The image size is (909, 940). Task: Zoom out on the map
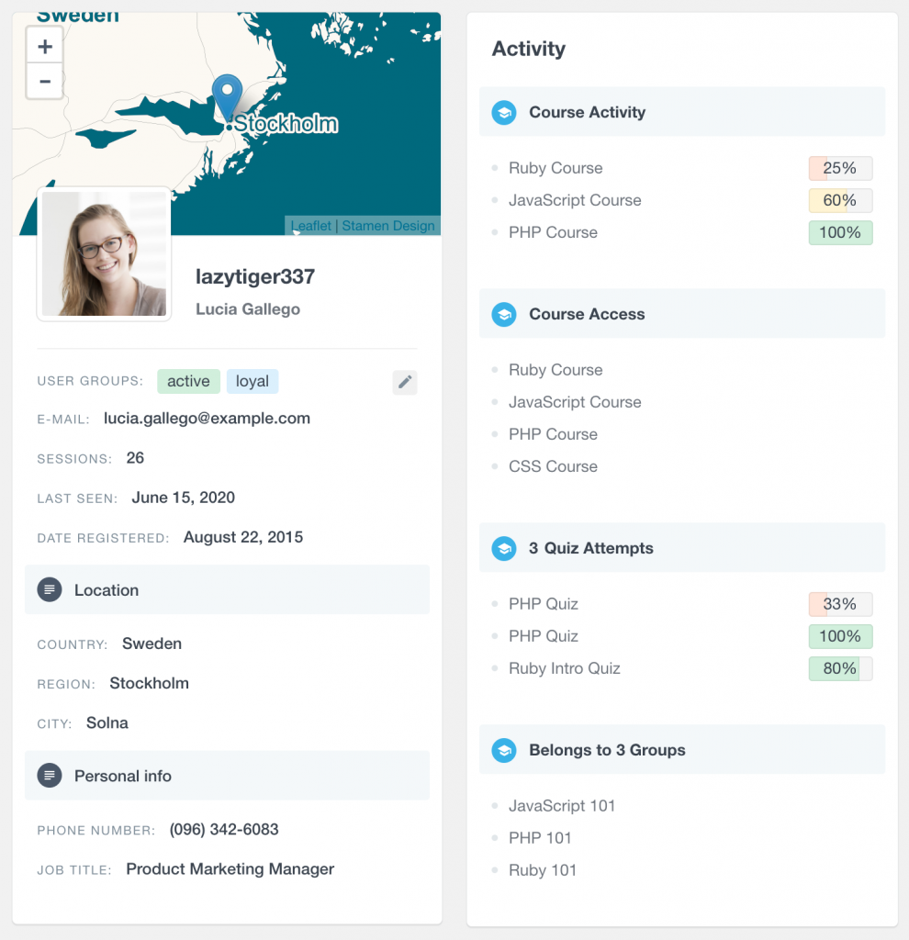pos(44,81)
